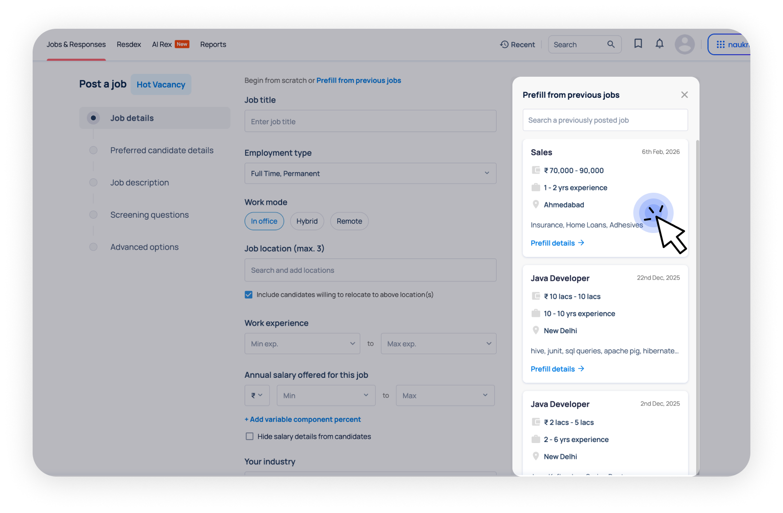Click Prefill details for Java Developer 22nd Dec
The height and width of the screenshot is (513, 783).
pos(553,369)
